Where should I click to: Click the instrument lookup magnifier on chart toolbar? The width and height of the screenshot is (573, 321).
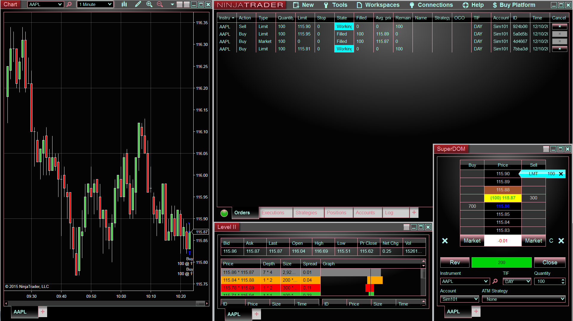tap(69, 4)
